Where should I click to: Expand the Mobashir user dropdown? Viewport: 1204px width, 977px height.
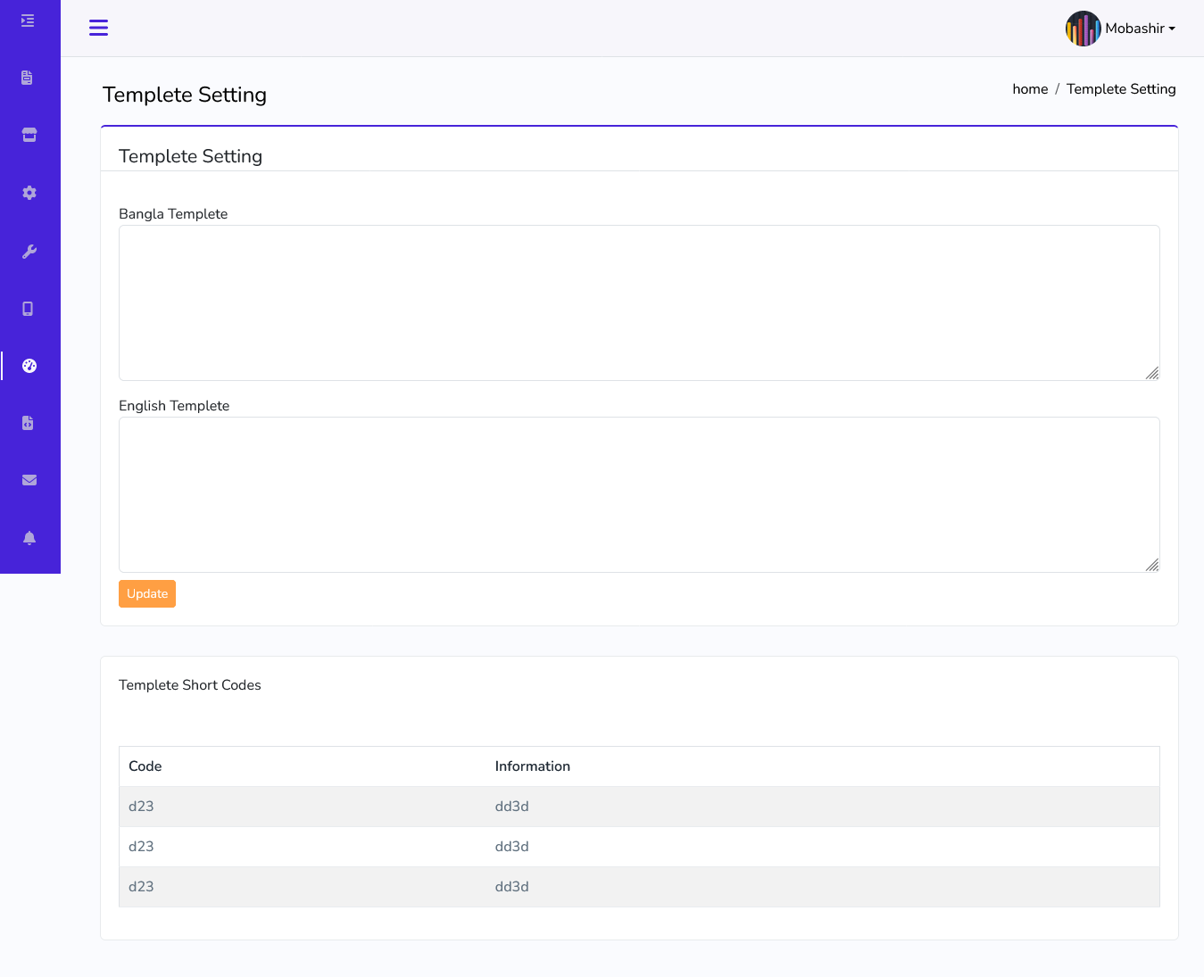click(1141, 29)
